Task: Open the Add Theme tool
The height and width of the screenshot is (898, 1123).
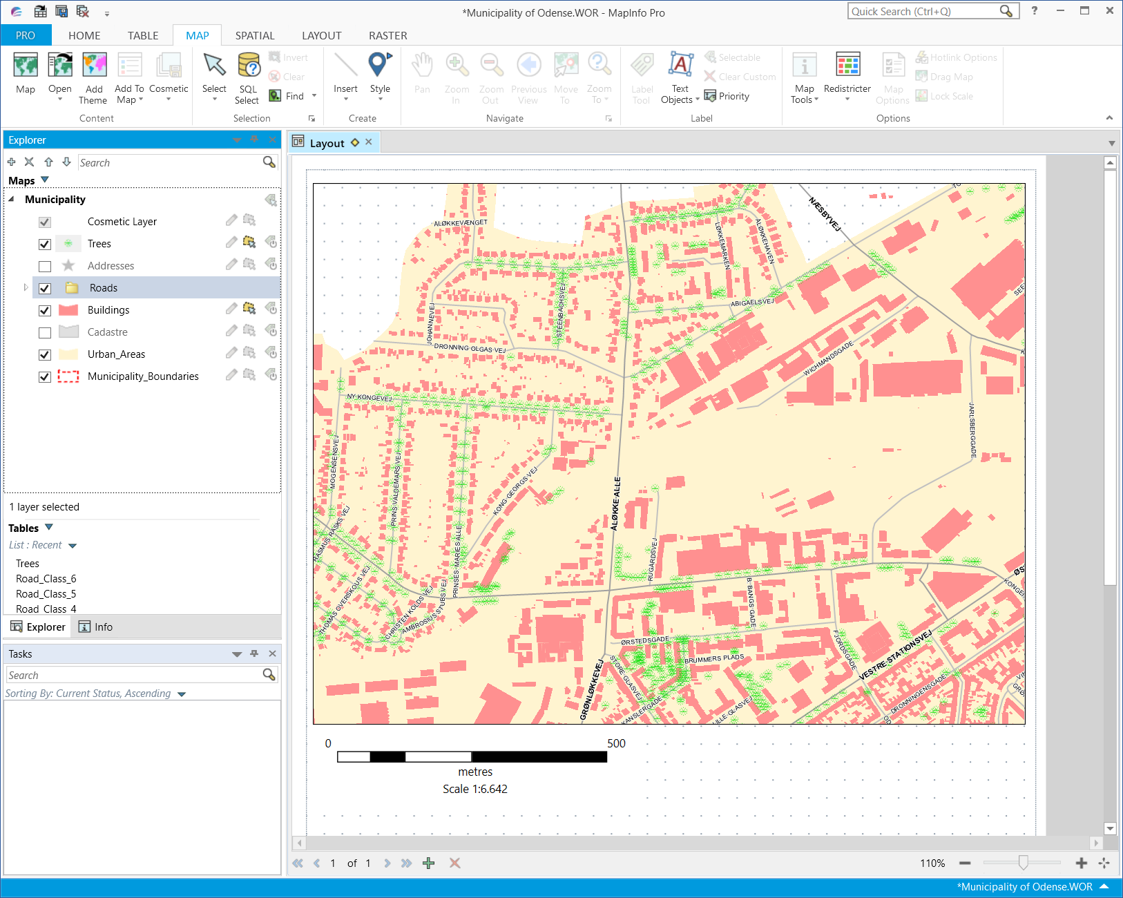Action: coord(93,77)
